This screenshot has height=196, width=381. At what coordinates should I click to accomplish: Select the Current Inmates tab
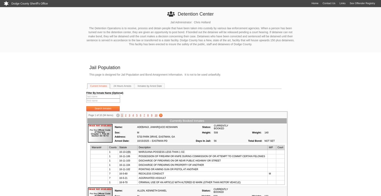(x=98, y=86)
